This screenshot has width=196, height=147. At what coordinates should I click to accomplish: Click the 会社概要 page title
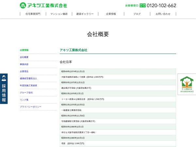tap(98, 34)
